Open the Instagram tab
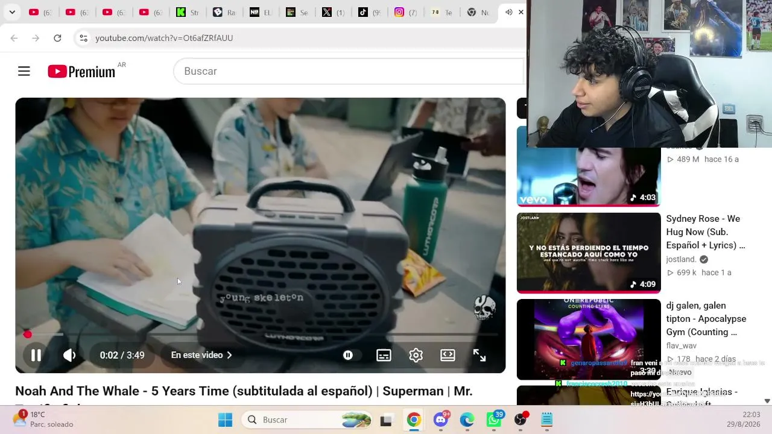 tap(405, 12)
